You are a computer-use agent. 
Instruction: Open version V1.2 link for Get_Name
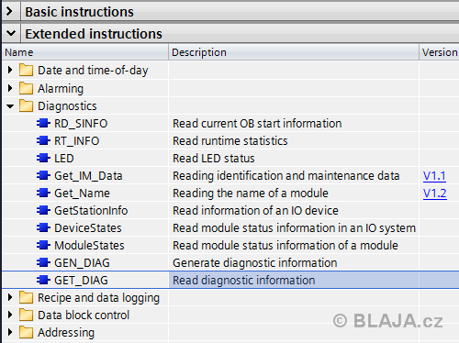(x=434, y=194)
